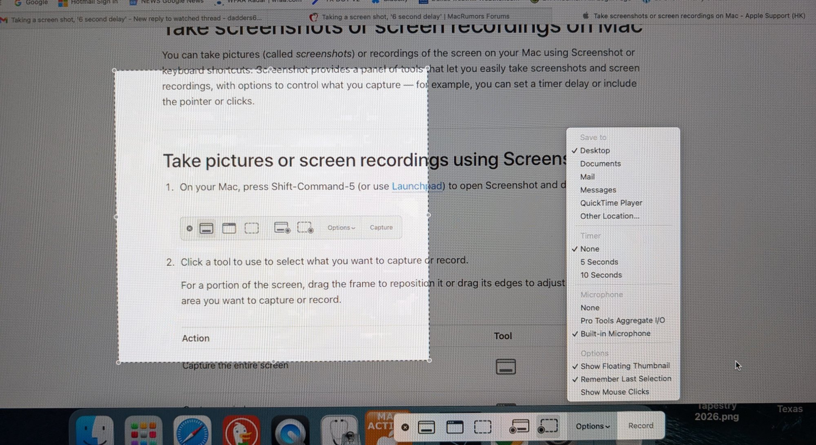Select Pro Tools Aggregate I/O microphone
Screen dimensions: 816x445
pos(623,321)
